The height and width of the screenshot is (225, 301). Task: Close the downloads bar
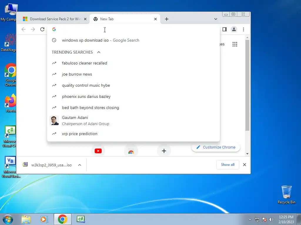[244, 165]
